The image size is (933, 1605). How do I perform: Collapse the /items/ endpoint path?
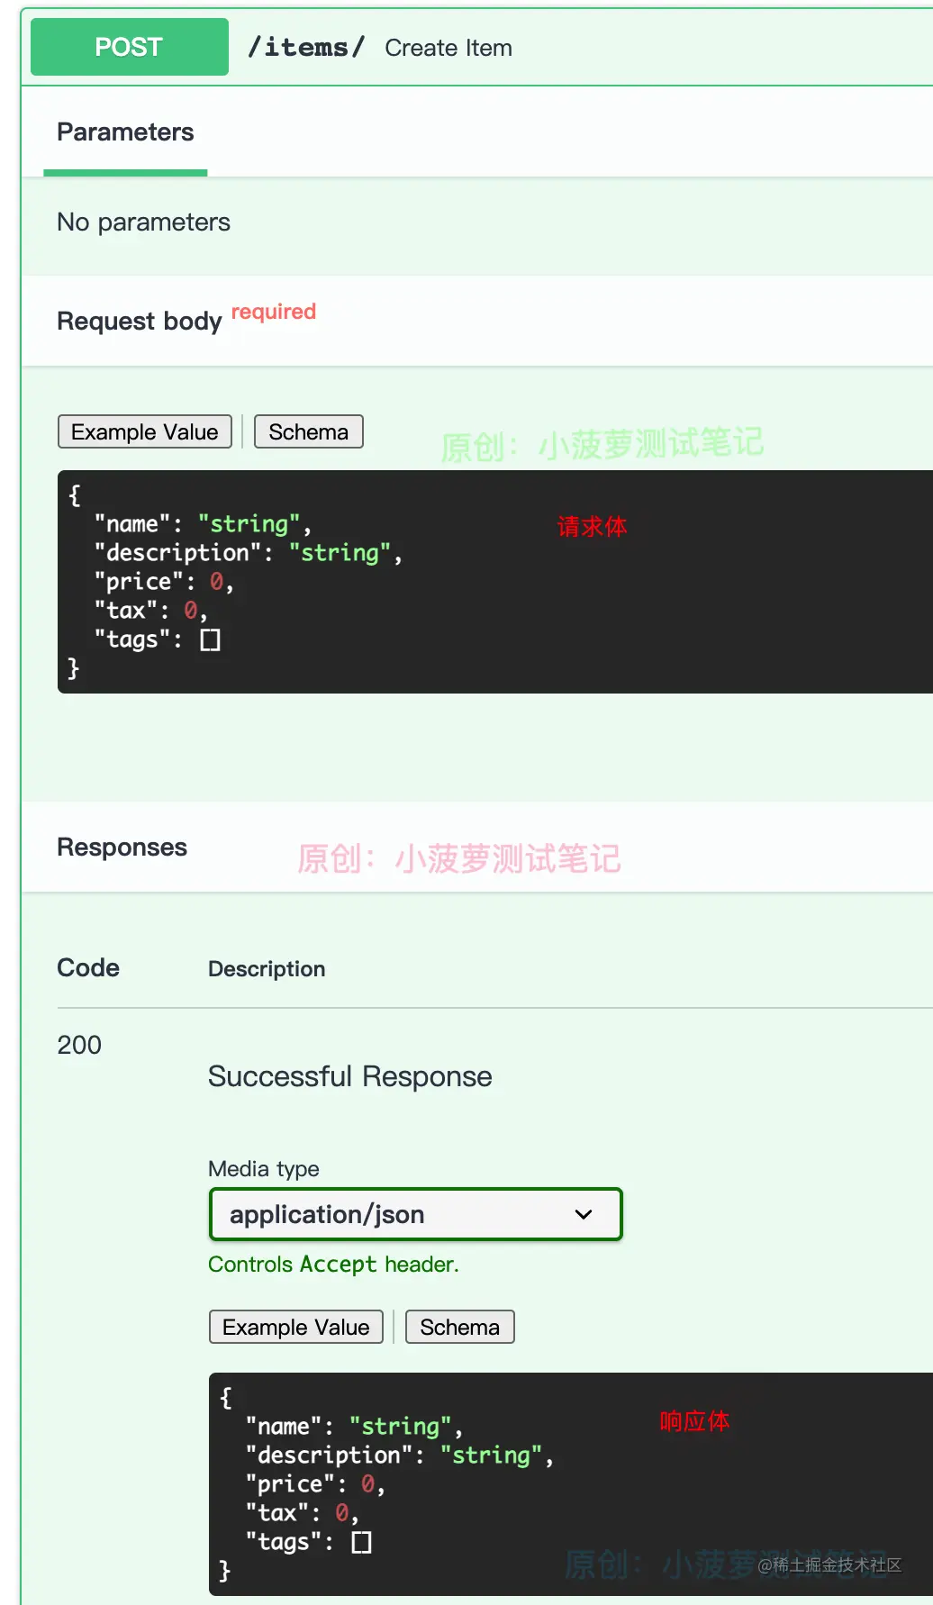[306, 47]
